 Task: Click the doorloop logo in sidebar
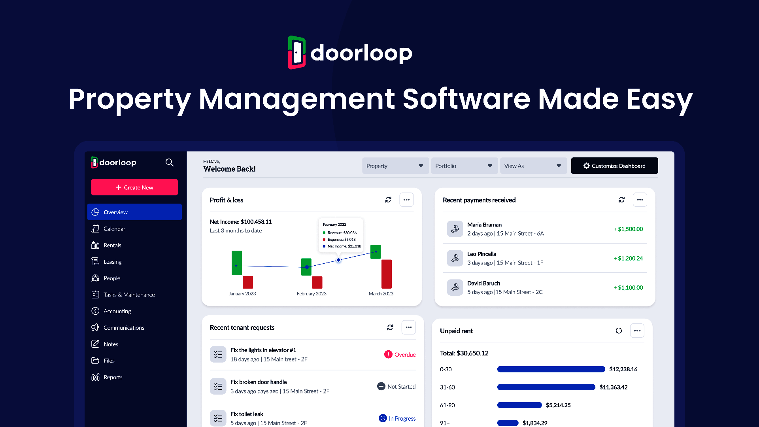pyautogui.click(x=114, y=162)
